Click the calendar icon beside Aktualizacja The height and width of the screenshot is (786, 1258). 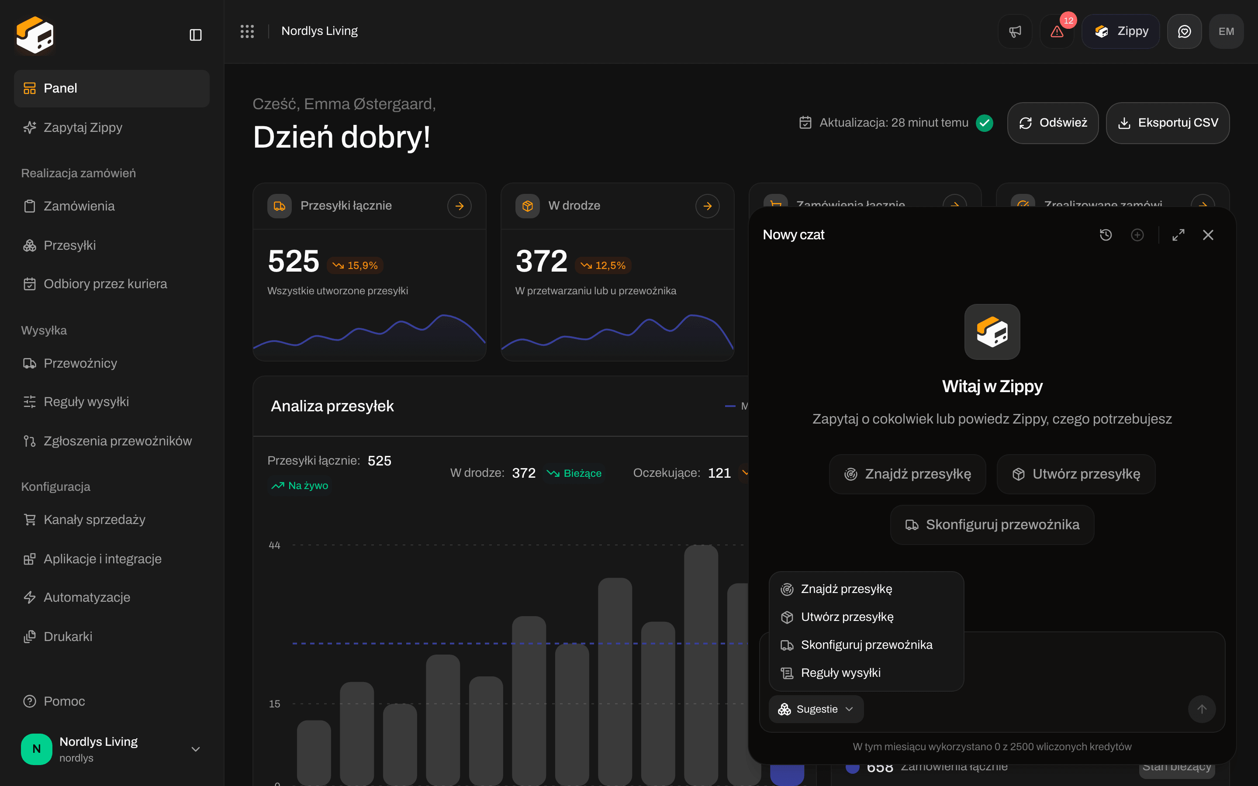805,123
